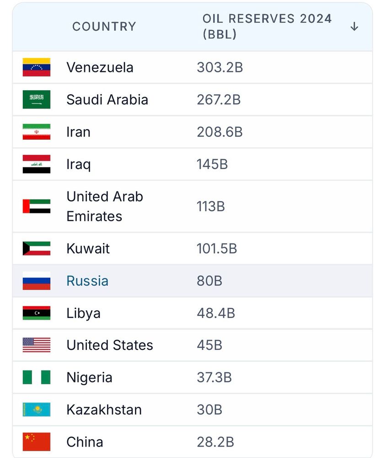Select the Iraq flag icon

[37, 164]
